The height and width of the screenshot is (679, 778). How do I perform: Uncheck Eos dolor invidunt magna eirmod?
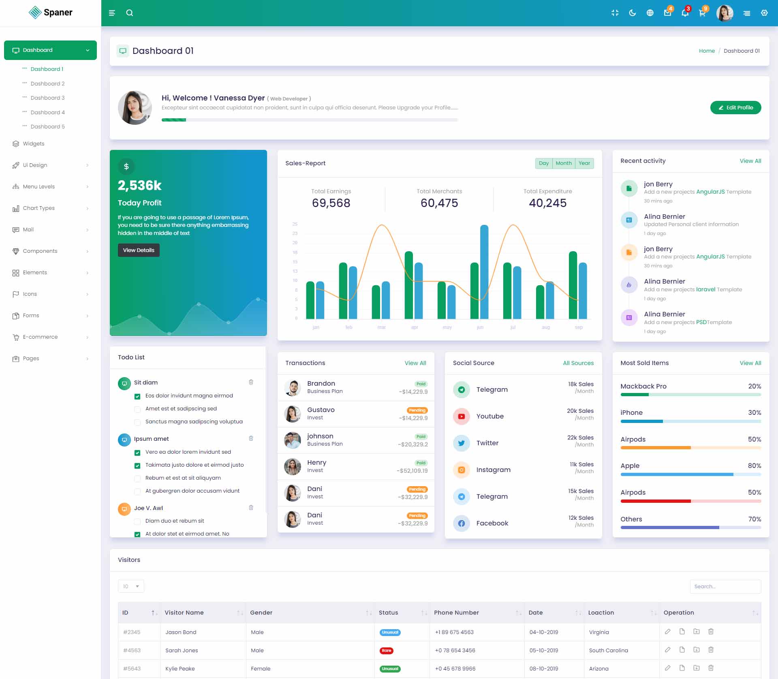137,396
